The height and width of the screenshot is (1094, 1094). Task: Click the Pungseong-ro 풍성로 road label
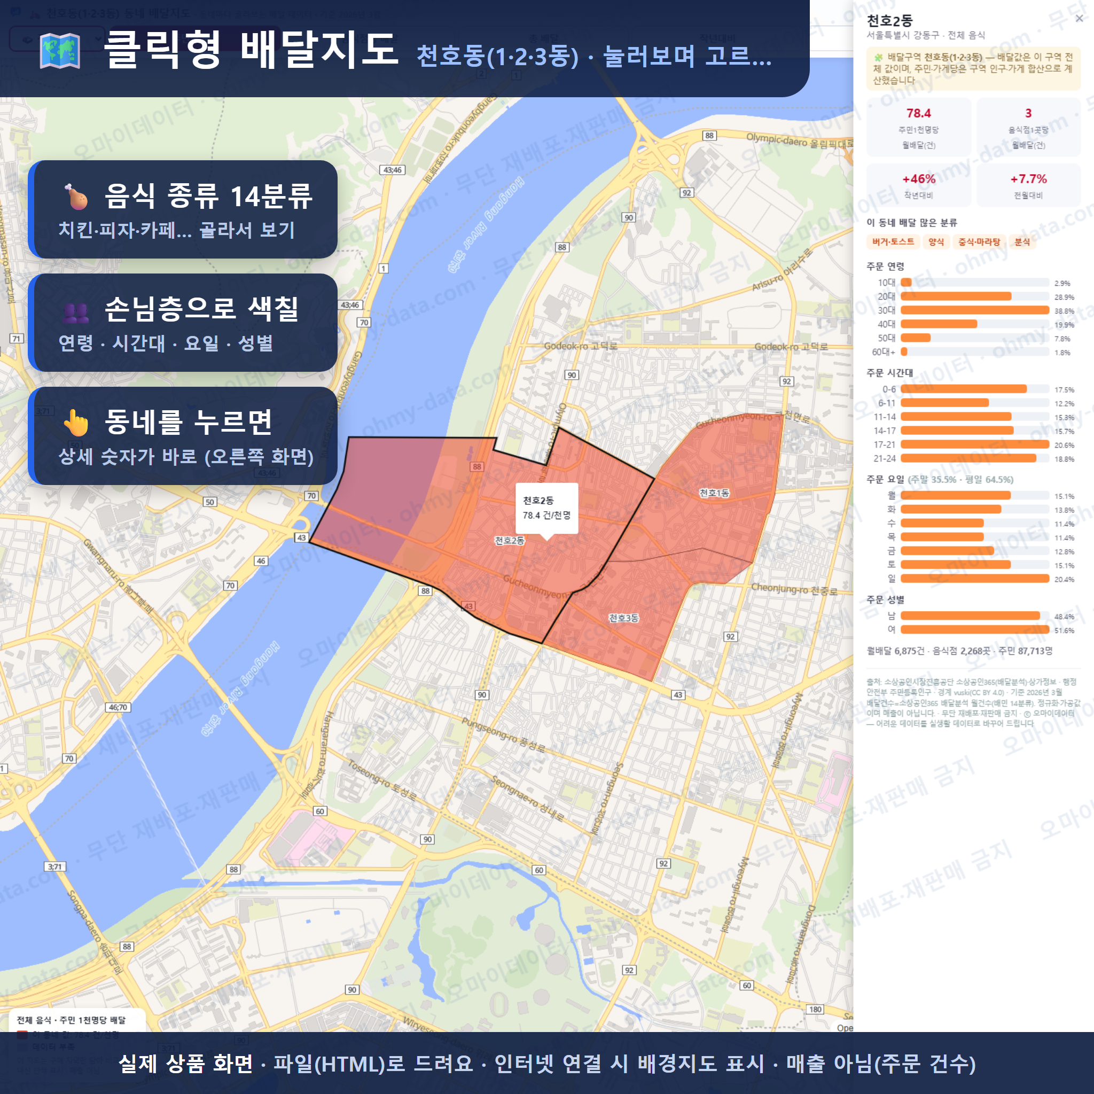[x=503, y=734]
